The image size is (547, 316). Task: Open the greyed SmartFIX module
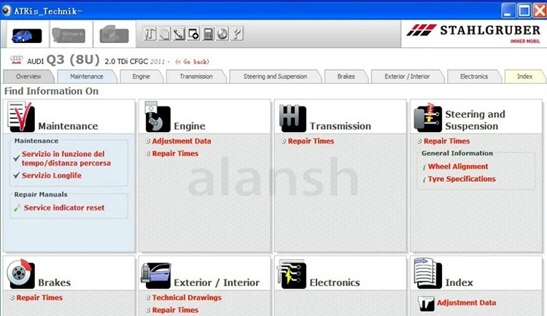pyautogui.click(x=69, y=35)
